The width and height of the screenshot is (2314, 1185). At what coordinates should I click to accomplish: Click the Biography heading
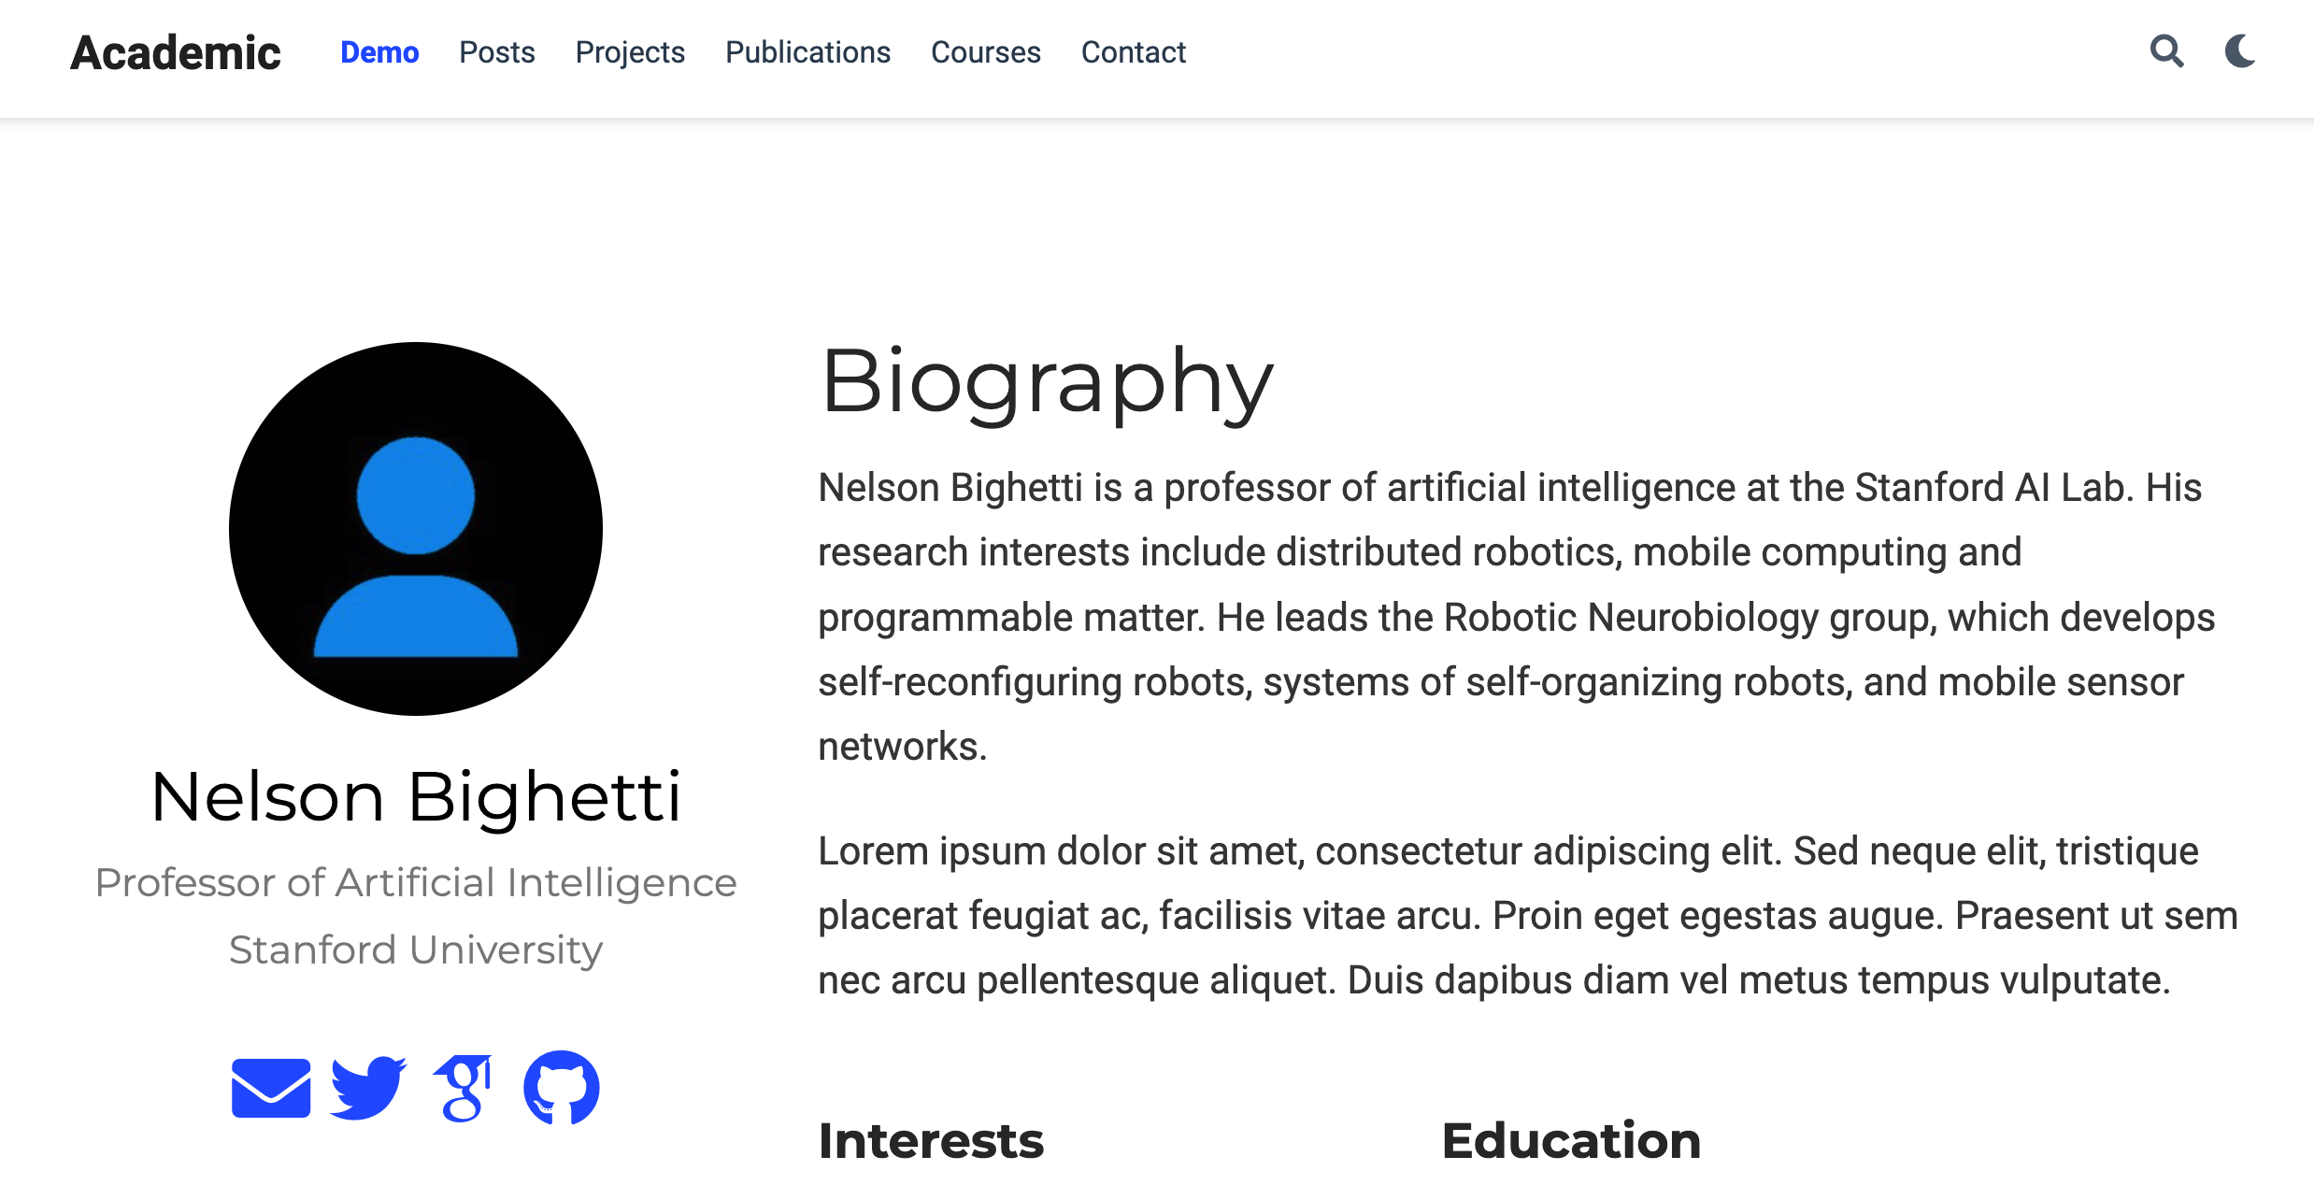point(1047,381)
